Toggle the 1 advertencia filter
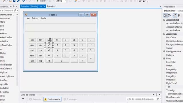This screenshot has width=183, height=103. (x=52, y=99)
